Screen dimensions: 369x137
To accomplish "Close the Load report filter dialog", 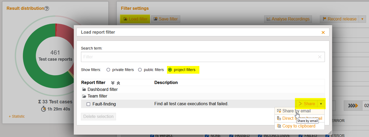I will (x=323, y=32).
